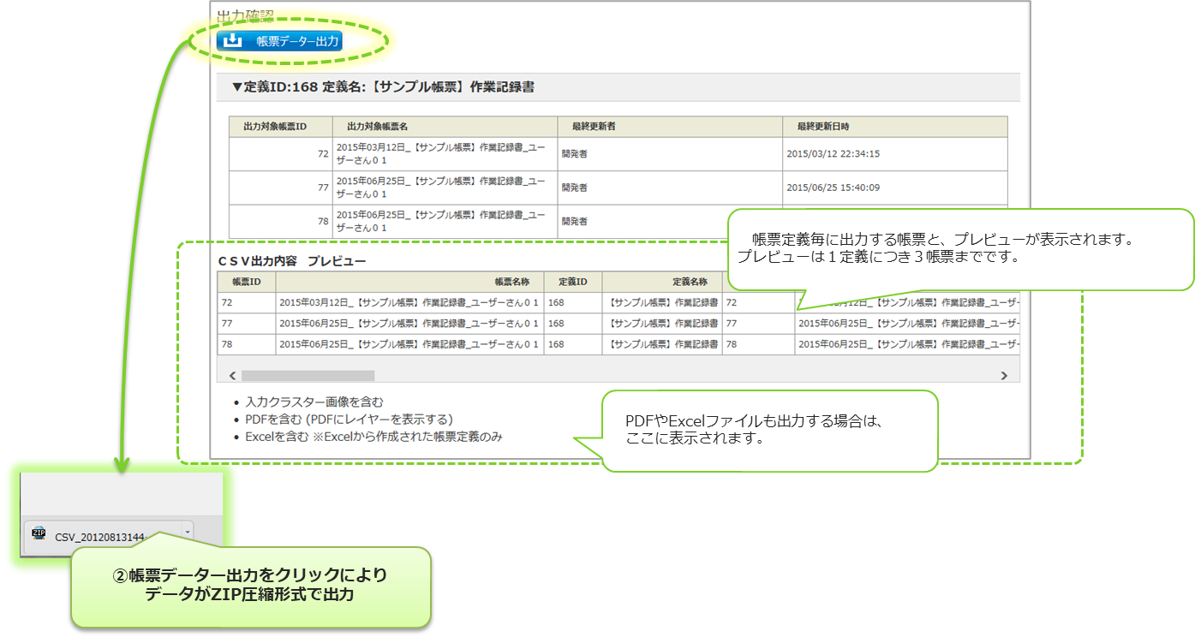Open the download item dropdown arrow
The image size is (1195, 637).
point(188,533)
